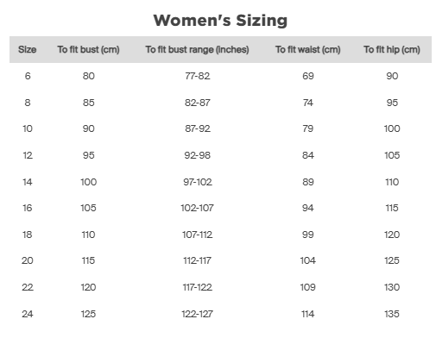This screenshot has height=338, width=436.
Task: Select waist value 104 for size 20
Action: point(307,260)
